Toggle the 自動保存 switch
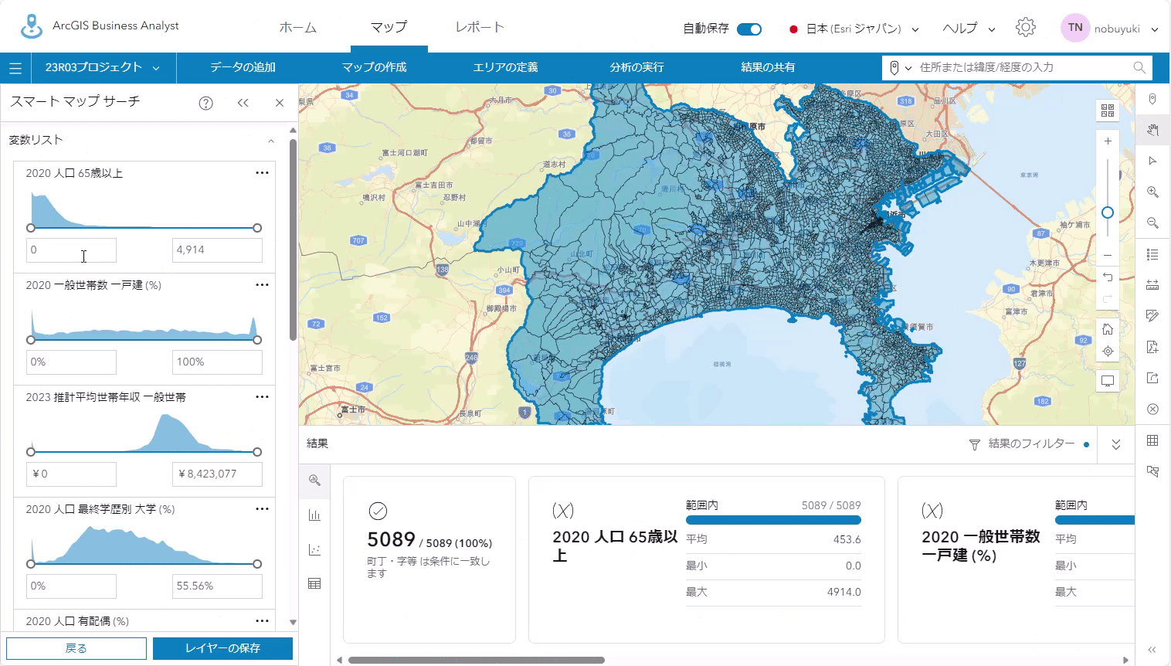 pos(749,29)
